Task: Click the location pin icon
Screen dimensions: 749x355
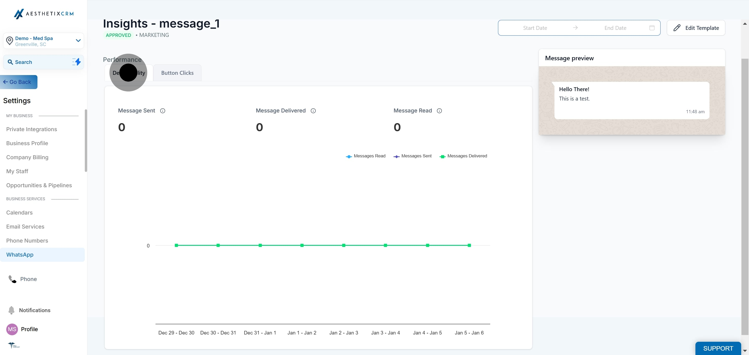Action: 10,41
